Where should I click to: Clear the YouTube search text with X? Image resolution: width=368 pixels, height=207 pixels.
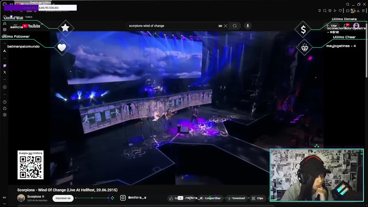(x=226, y=26)
